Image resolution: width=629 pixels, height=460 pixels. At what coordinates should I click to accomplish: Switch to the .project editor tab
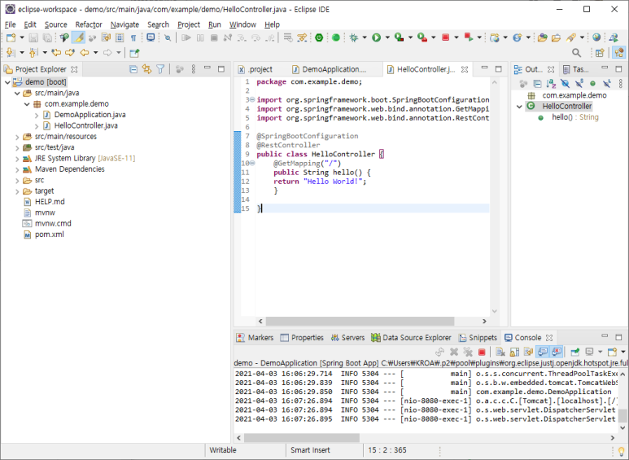pyautogui.click(x=256, y=69)
